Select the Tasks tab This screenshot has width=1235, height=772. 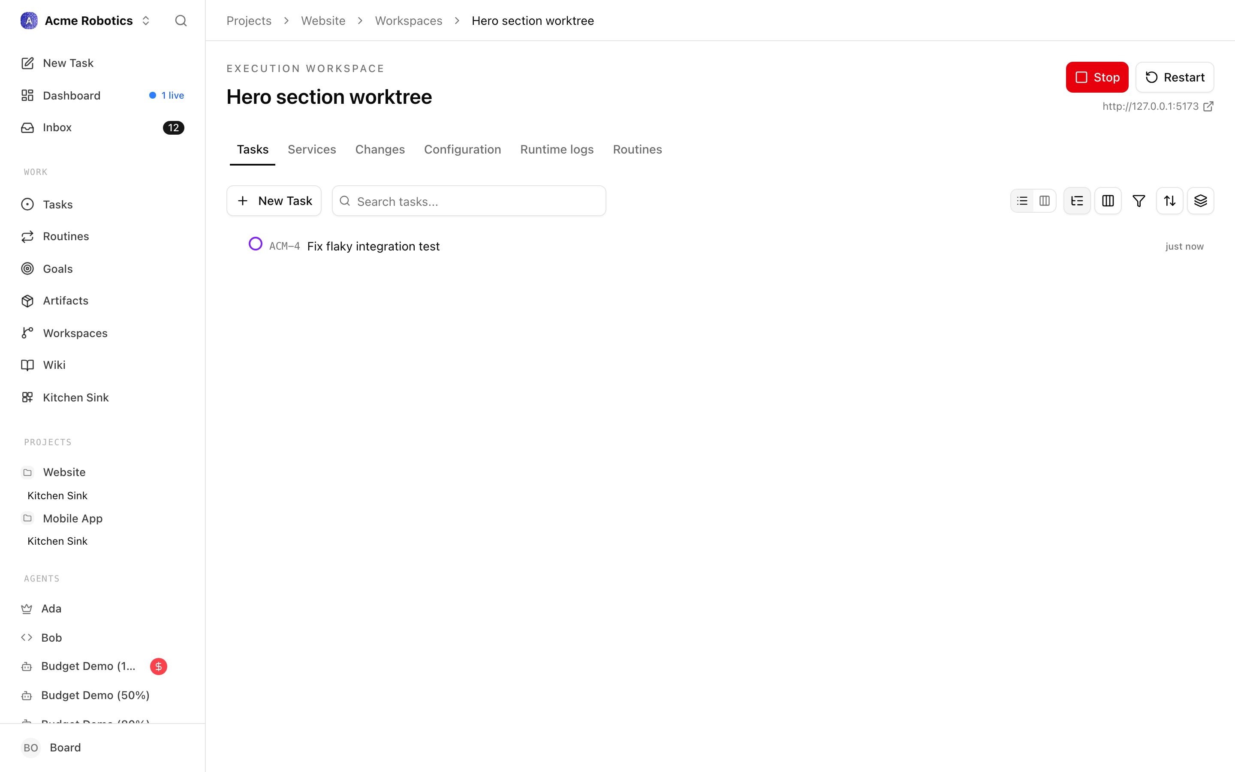(253, 150)
